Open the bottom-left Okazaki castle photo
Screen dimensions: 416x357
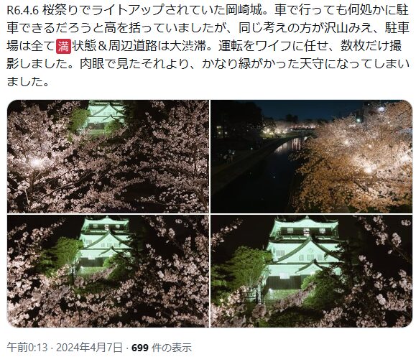(x=108, y=271)
